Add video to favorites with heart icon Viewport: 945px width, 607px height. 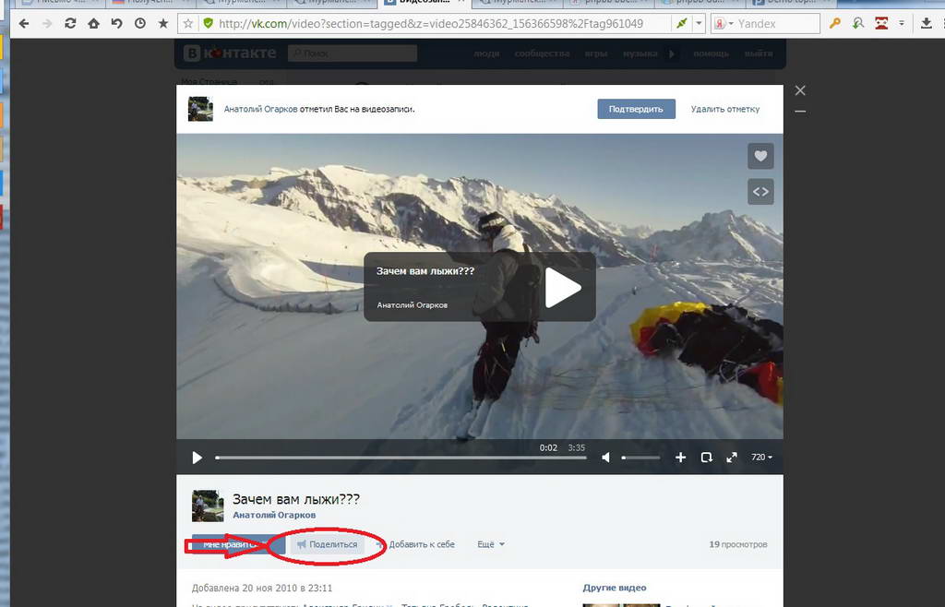coord(760,157)
